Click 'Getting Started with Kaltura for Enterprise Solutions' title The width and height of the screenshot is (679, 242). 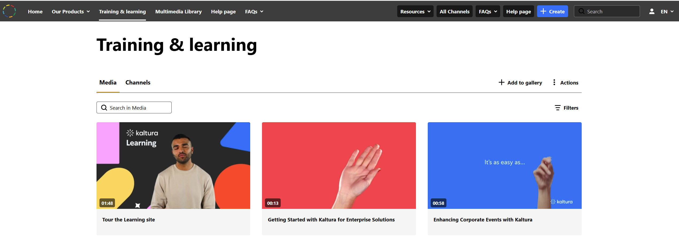[x=331, y=220]
